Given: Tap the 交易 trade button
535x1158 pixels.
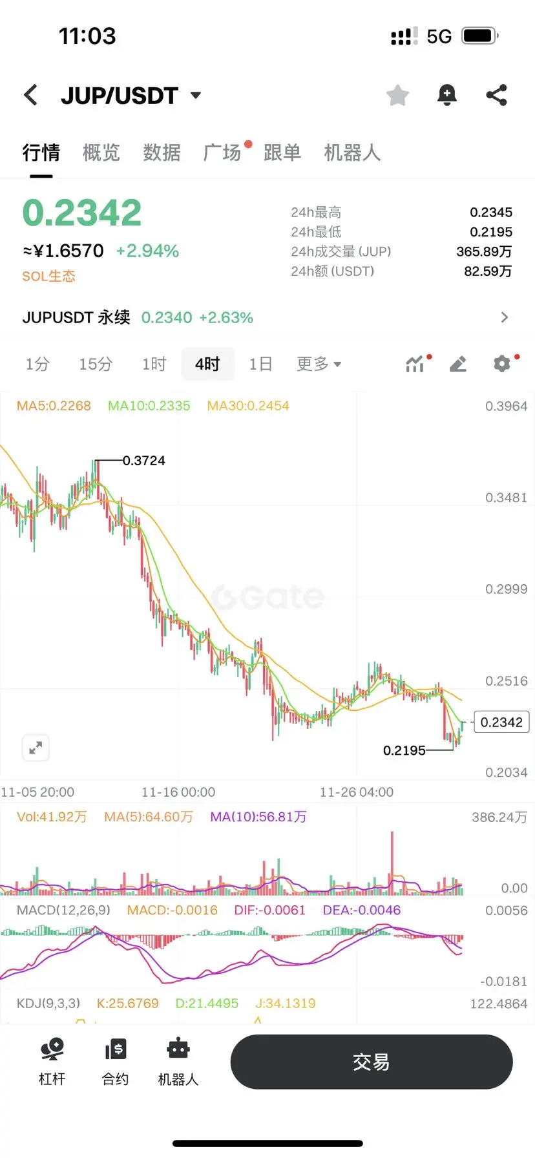Looking at the screenshot, I should pyautogui.click(x=372, y=1062).
